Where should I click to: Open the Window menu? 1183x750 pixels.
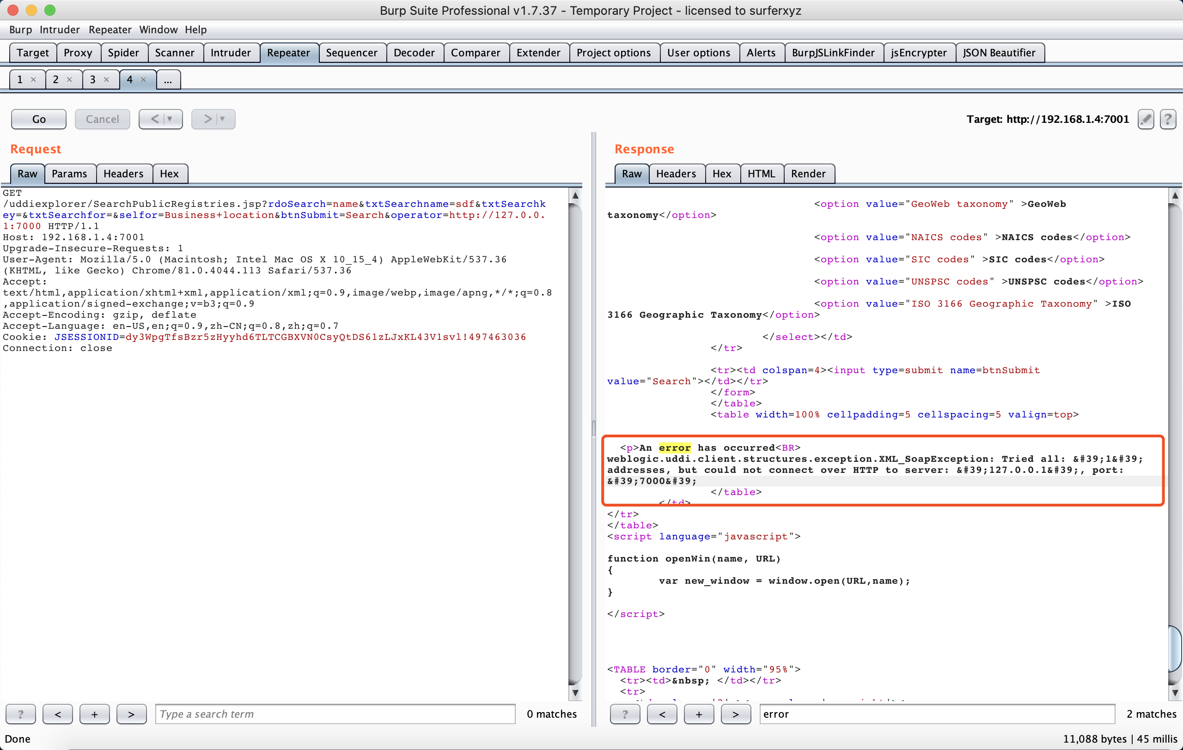click(158, 30)
